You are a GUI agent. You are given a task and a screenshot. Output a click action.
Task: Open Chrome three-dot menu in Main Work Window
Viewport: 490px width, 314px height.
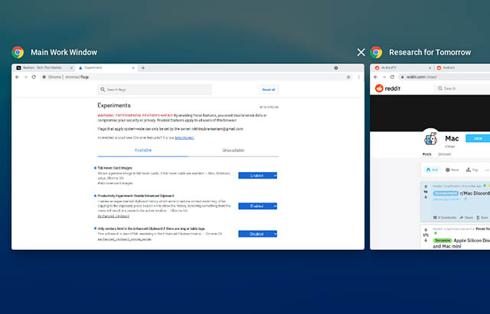[x=359, y=76]
